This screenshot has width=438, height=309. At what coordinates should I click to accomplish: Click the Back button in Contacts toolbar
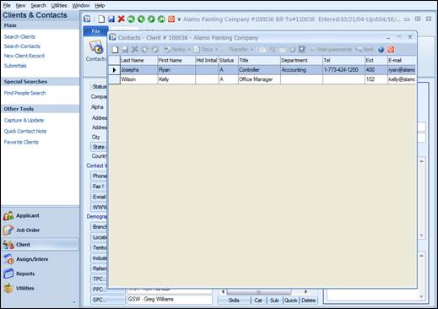(365, 50)
